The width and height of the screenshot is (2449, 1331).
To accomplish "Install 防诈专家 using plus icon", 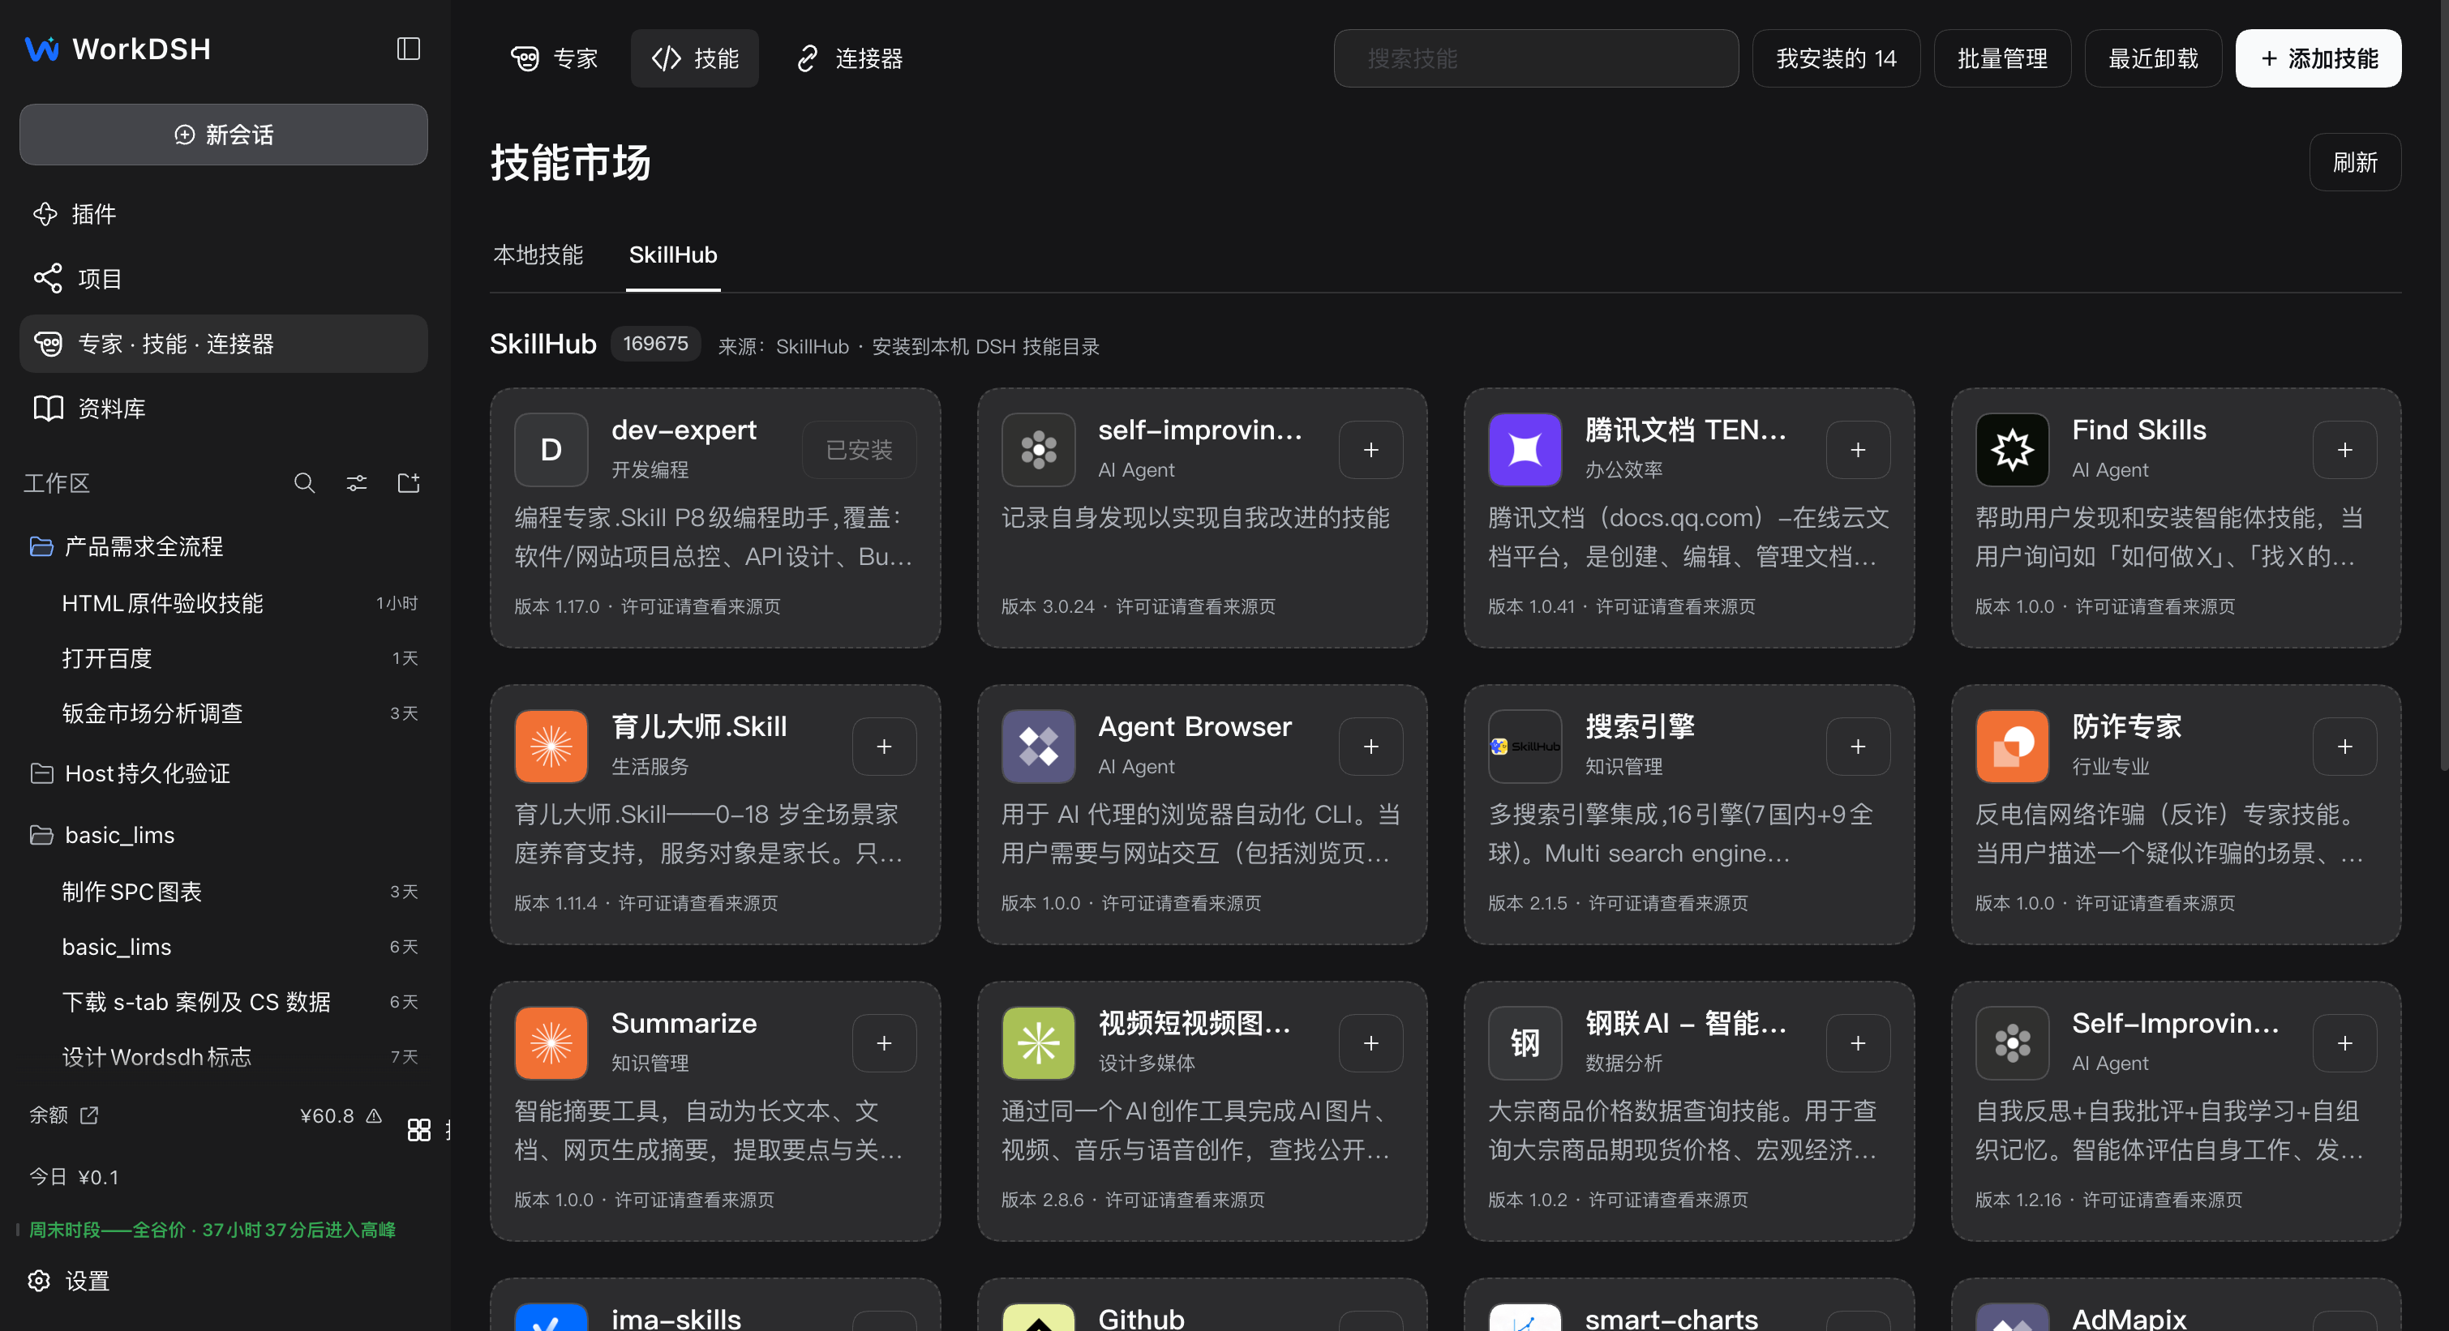I will [2344, 746].
